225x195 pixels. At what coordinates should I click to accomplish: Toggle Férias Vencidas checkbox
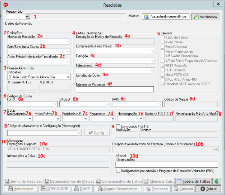163,47
